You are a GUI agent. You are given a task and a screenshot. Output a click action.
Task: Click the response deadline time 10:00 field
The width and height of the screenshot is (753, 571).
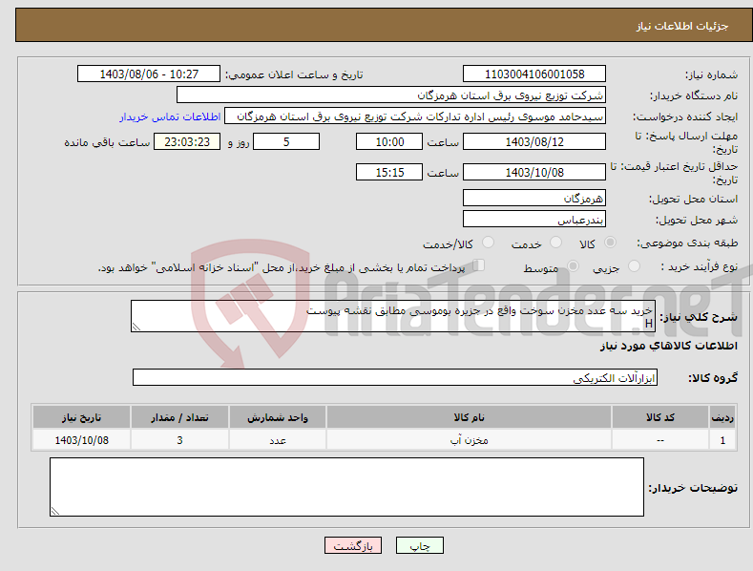389,141
